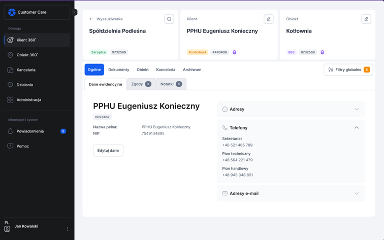Click the purple icon beside 4470409
The image size is (384, 240).
click(x=234, y=52)
